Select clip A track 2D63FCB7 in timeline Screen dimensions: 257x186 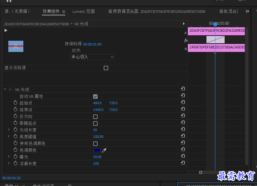tap(216, 31)
